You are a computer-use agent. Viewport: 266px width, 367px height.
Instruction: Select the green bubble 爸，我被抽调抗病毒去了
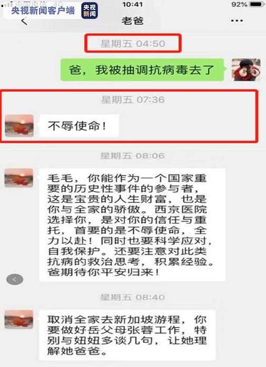pos(142,70)
